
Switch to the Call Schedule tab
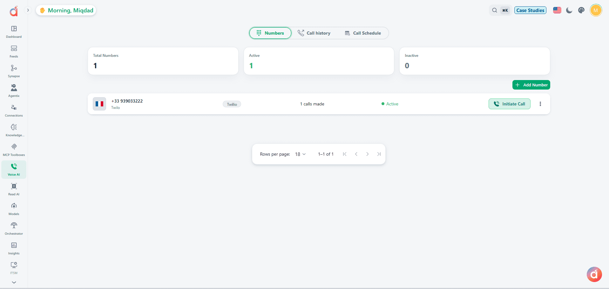(363, 33)
